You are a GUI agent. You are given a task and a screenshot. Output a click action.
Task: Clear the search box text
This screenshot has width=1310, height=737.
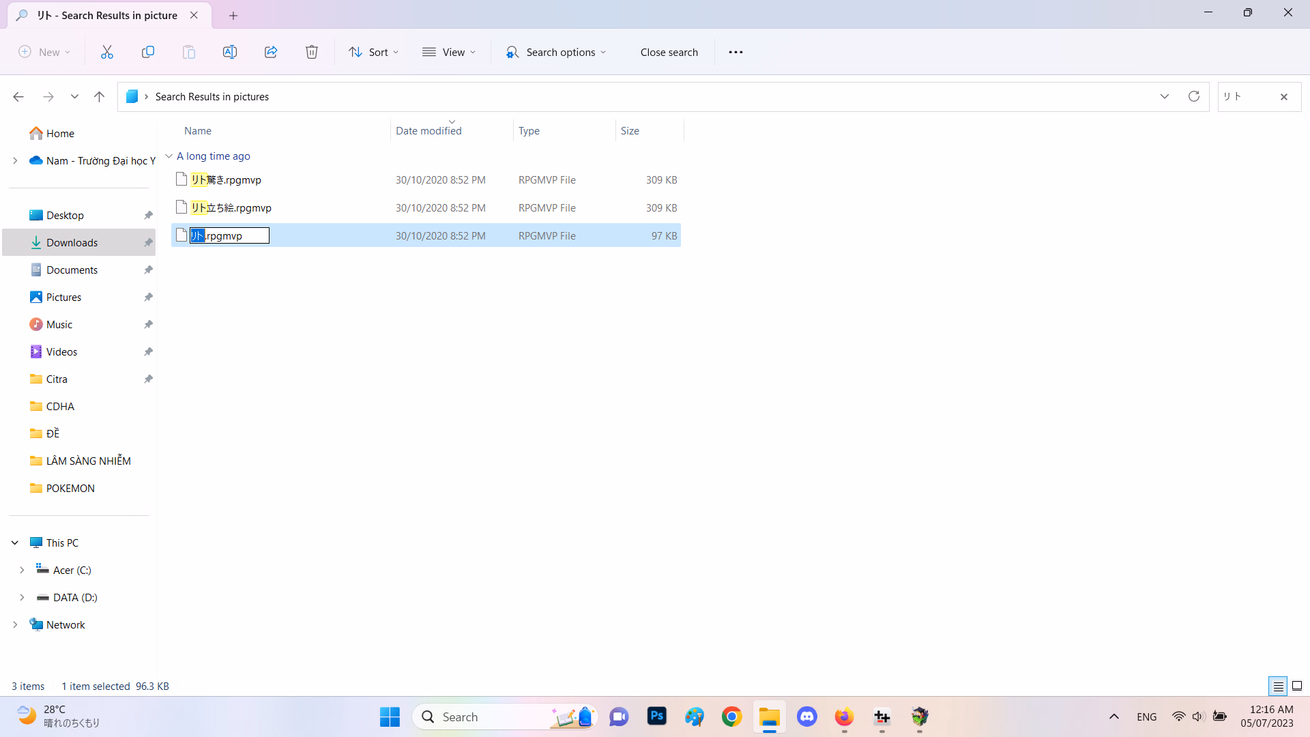pos(1284,97)
